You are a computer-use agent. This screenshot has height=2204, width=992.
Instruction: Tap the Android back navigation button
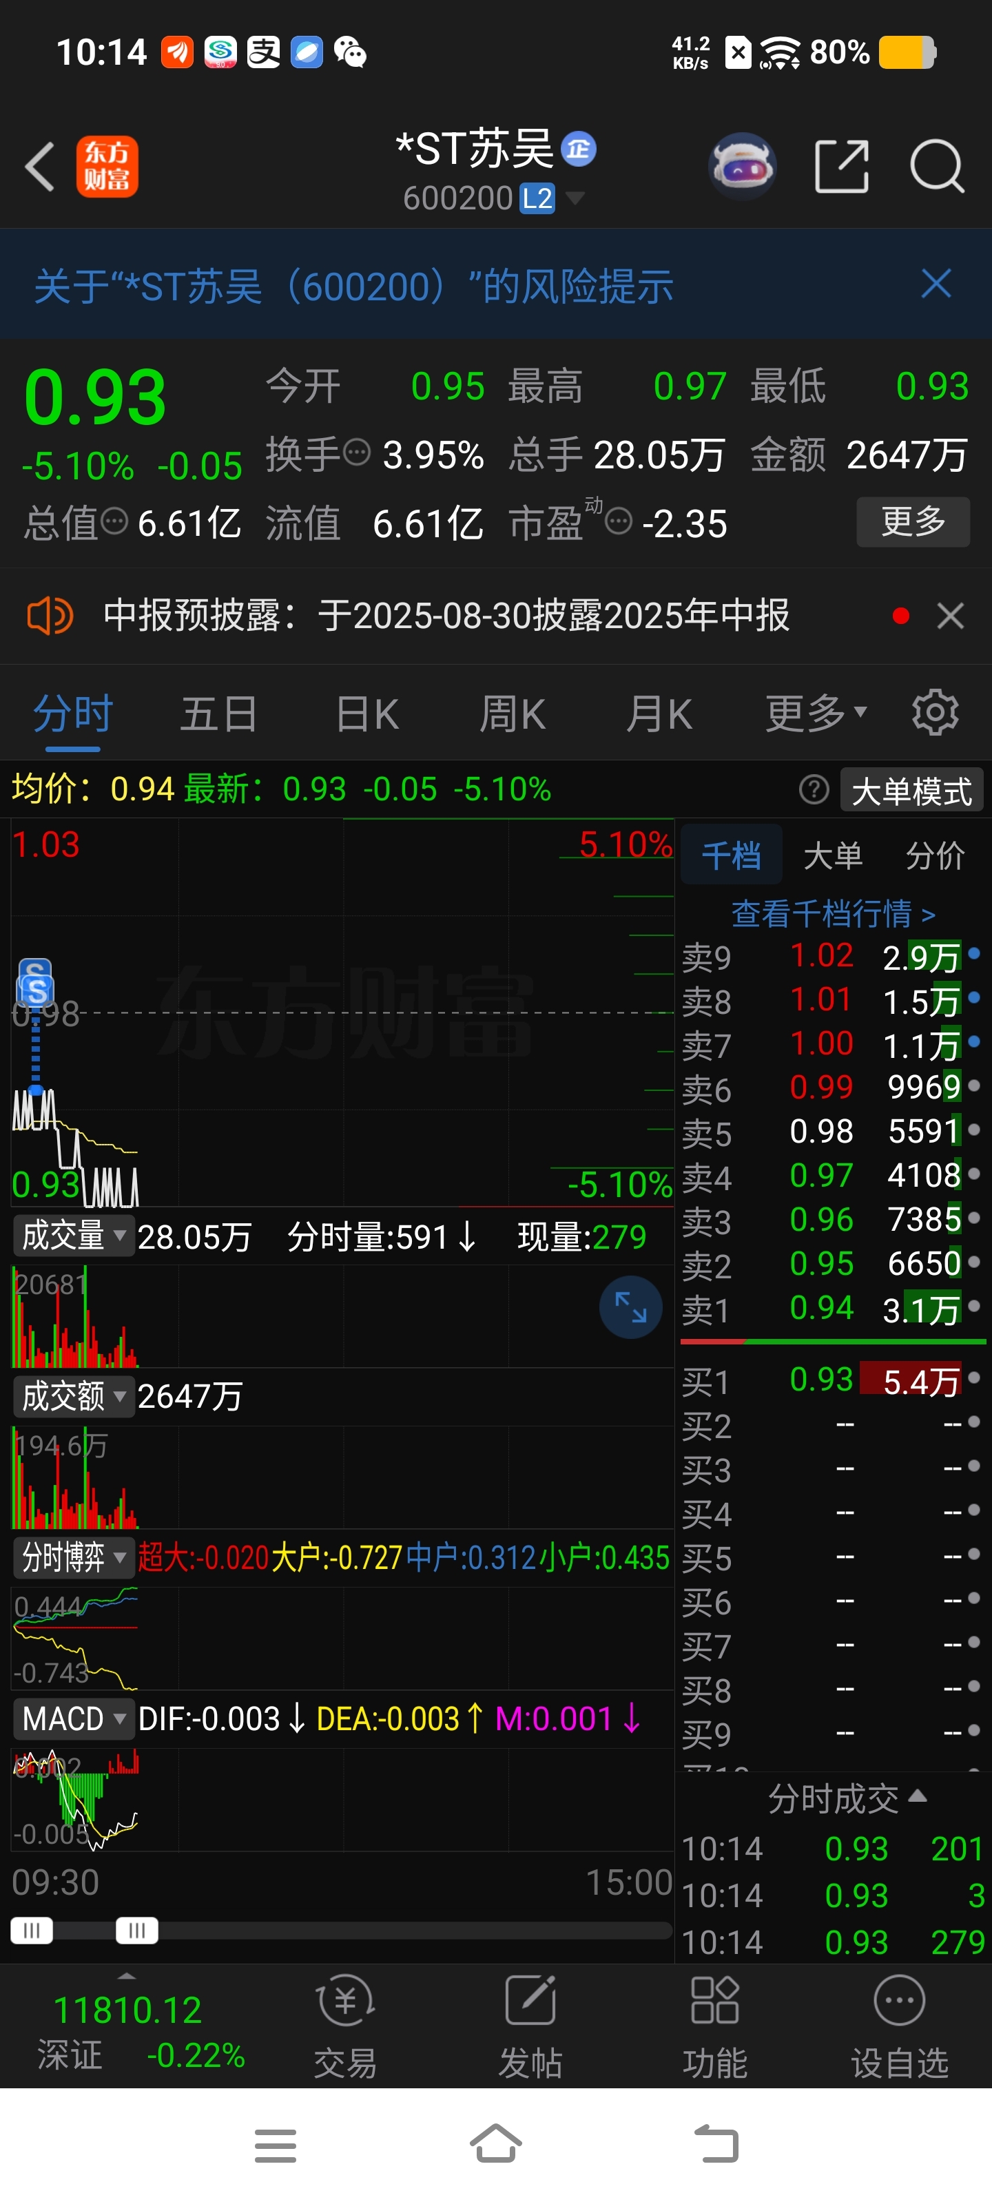[x=716, y=2144]
